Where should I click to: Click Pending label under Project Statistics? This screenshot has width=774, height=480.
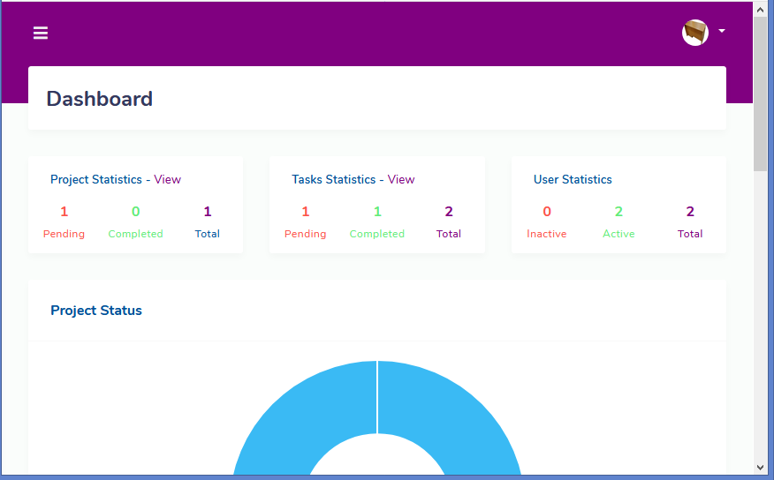click(64, 234)
